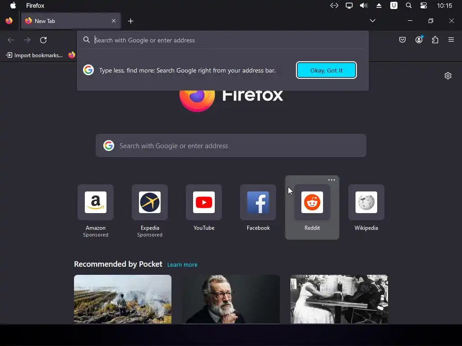Reload the current page
Viewport: 462px width, 346px height.
tap(43, 40)
